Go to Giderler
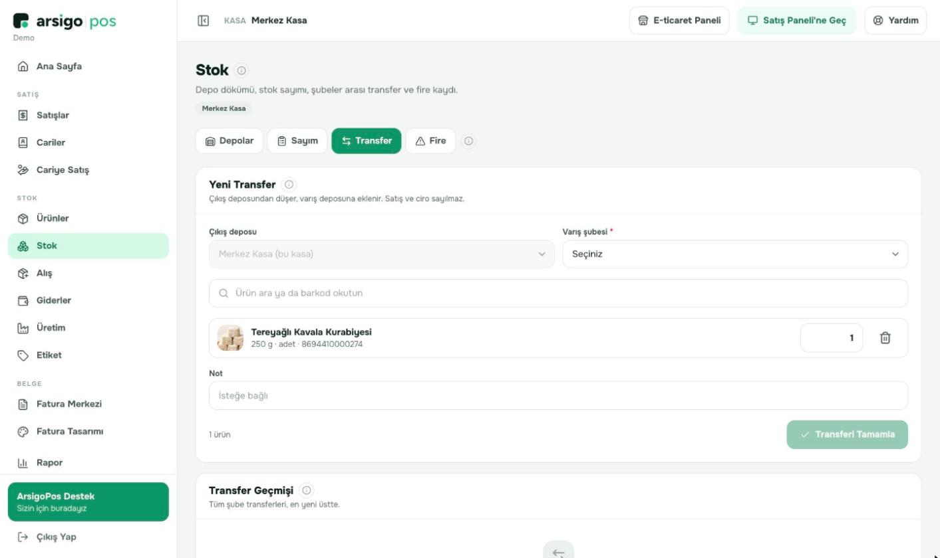Screen dimensions: 940x558 pyautogui.click(x=88, y=300)
